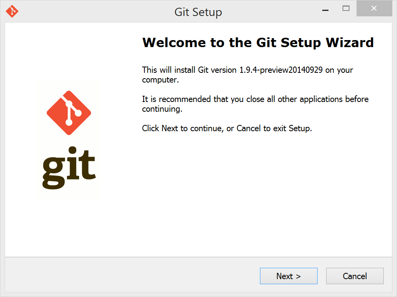This screenshot has width=397, height=297.
Task: Click the Git icon in title bar
Action: pyautogui.click(x=12, y=11)
